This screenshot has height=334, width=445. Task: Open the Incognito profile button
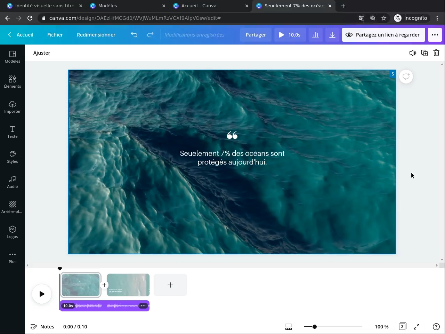pos(412,18)
